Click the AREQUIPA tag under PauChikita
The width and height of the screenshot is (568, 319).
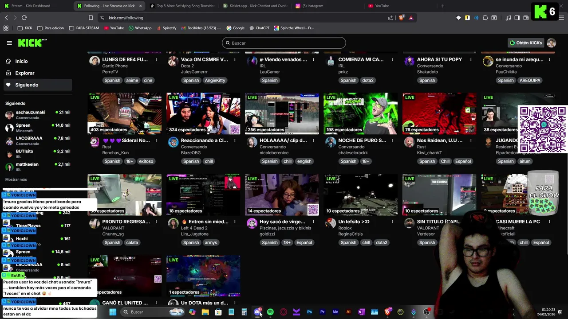530,80
